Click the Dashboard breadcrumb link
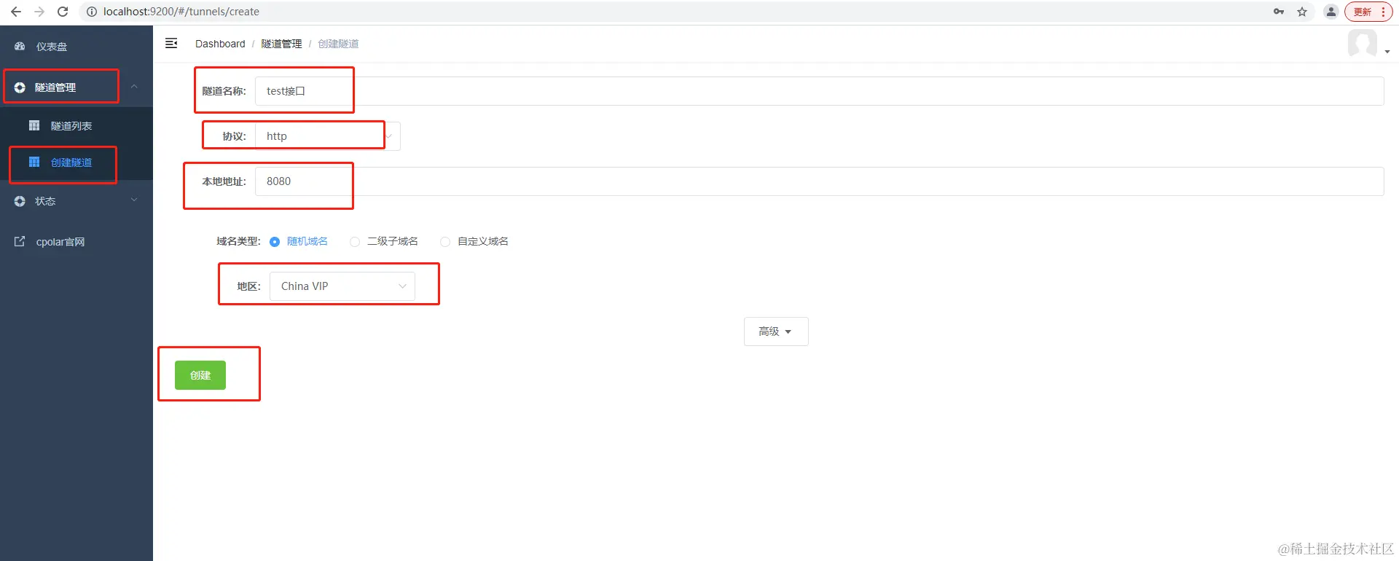Screen dimensions: 1399x561 click(x=220, y=44)
